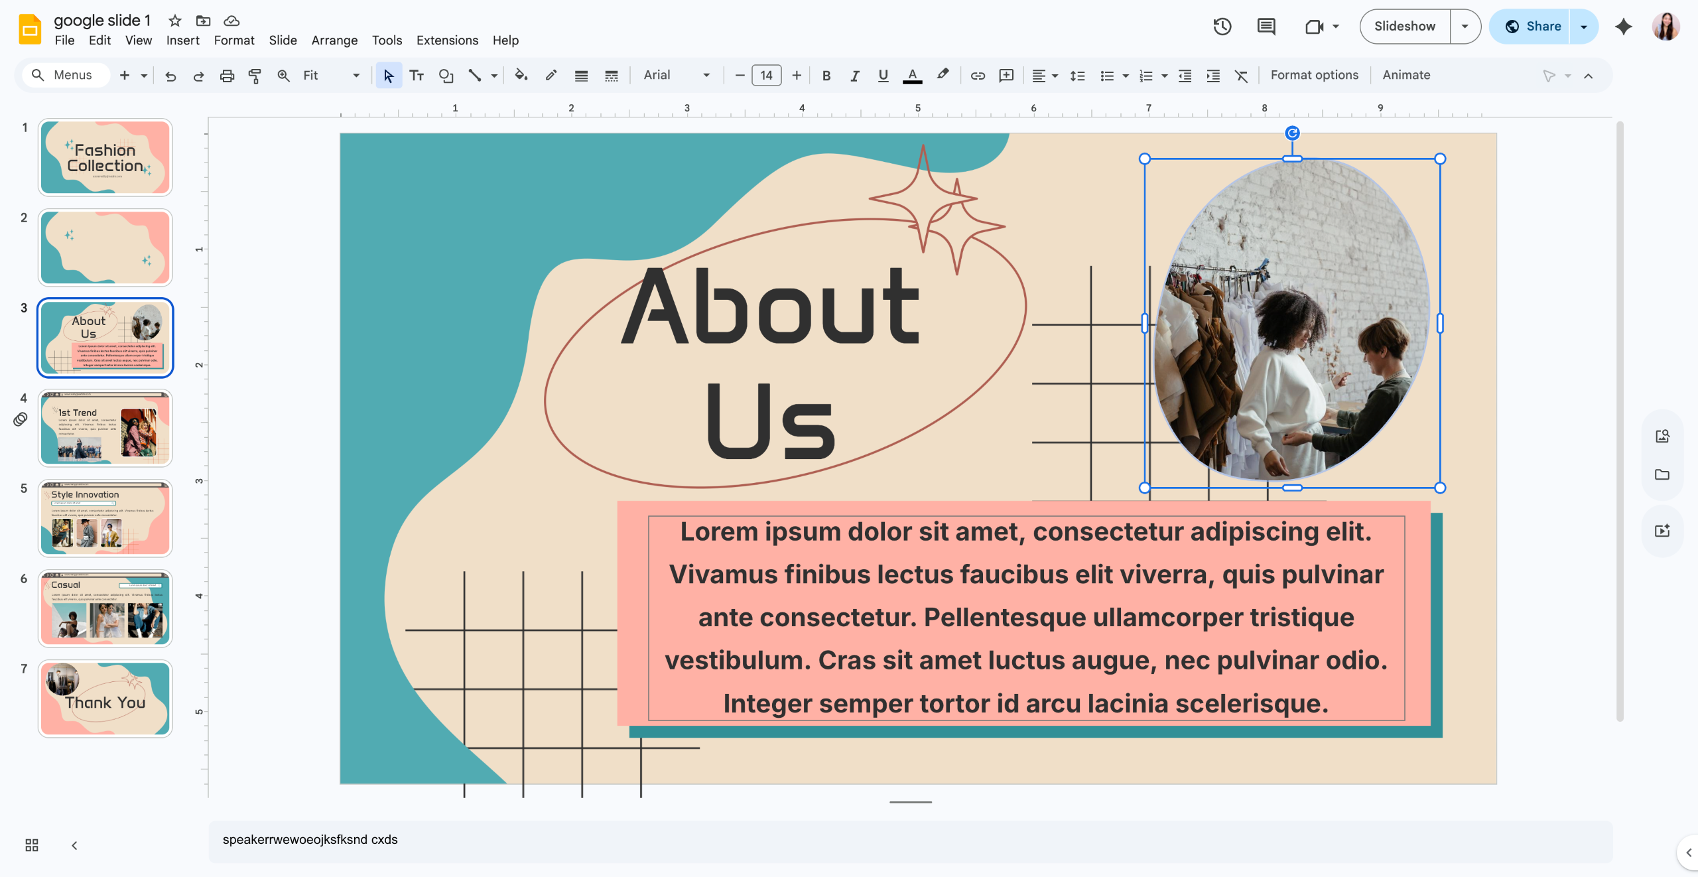Open version history clock icon
This screenshot has width=1698, height=877.
(1222, 27)
